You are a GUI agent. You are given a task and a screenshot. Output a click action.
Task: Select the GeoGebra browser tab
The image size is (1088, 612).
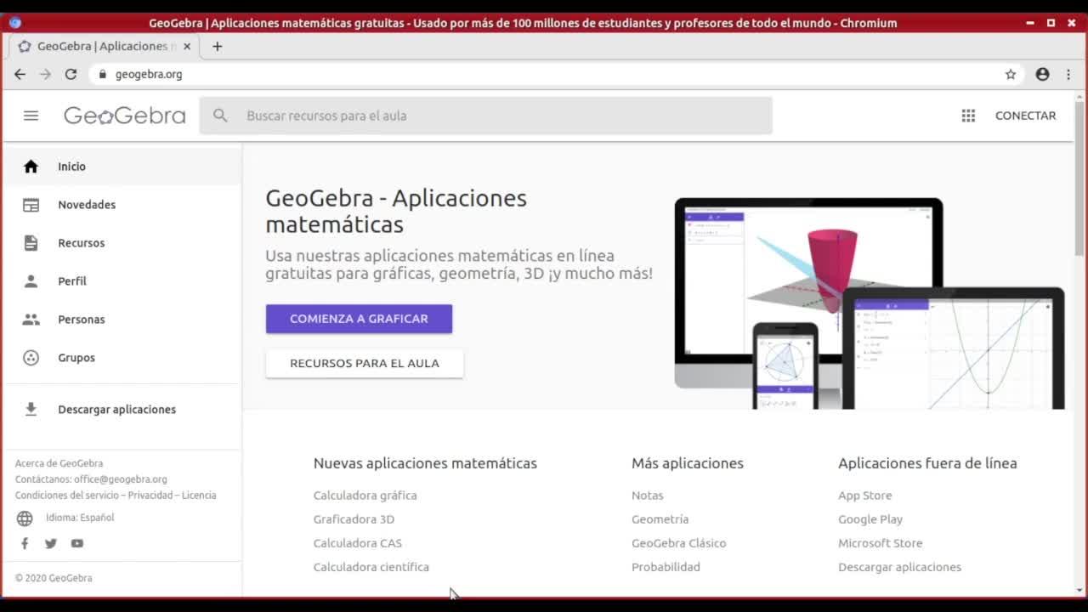(105, 46)
